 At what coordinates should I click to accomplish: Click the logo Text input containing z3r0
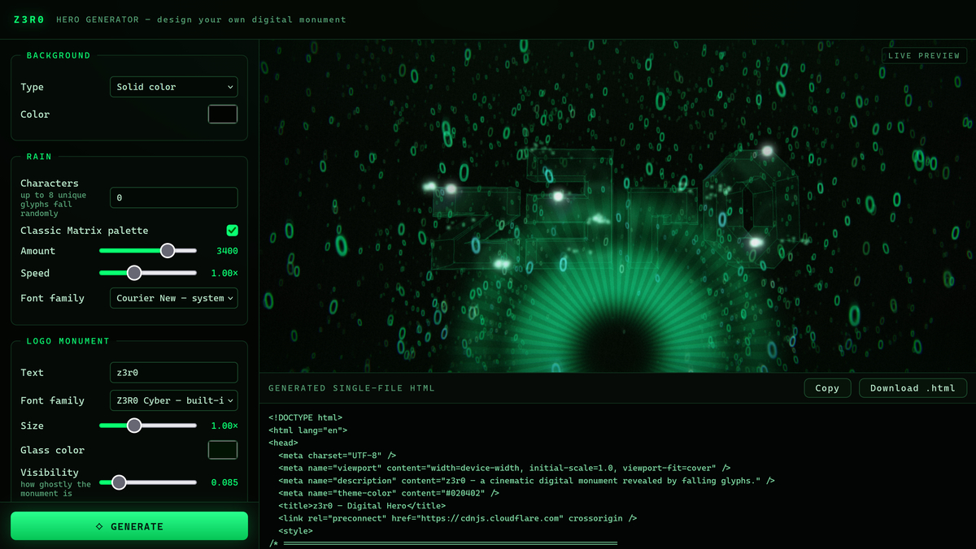pyautogui.click(x=174, y=373)
